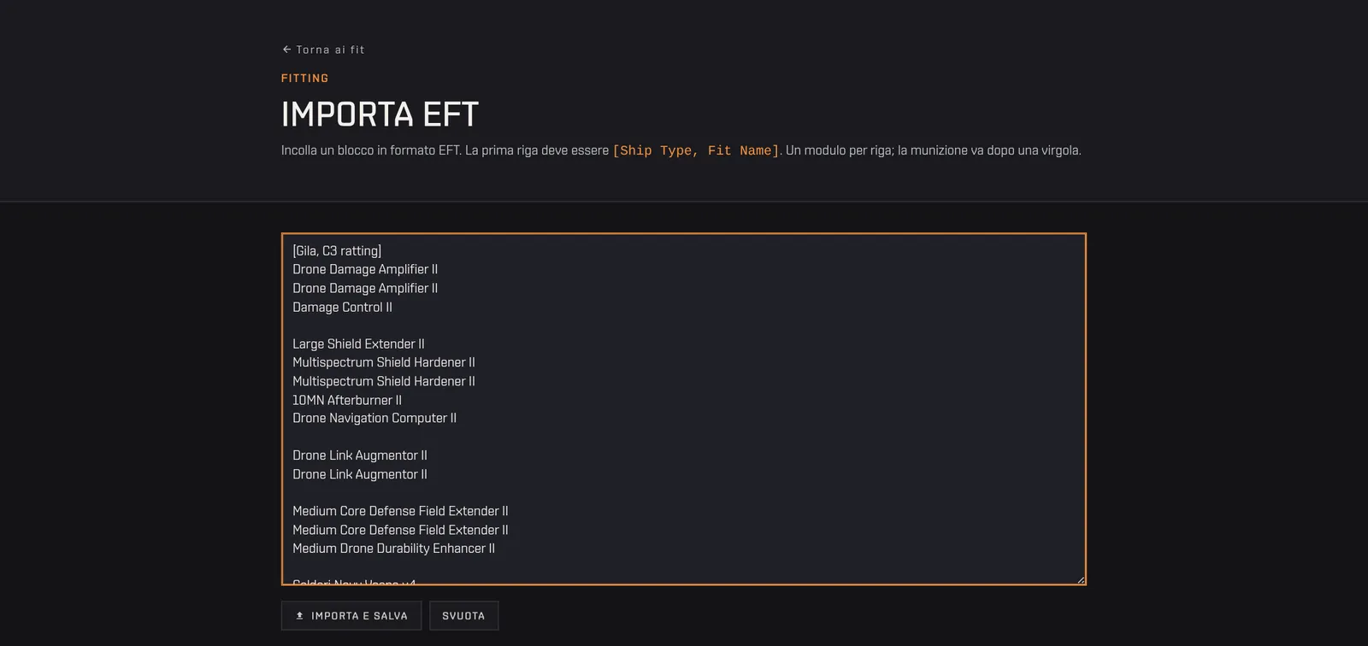This screenshot has width=1368, height=646.
Task: Click the Importa e Salva button
Action: pos(351,616)
